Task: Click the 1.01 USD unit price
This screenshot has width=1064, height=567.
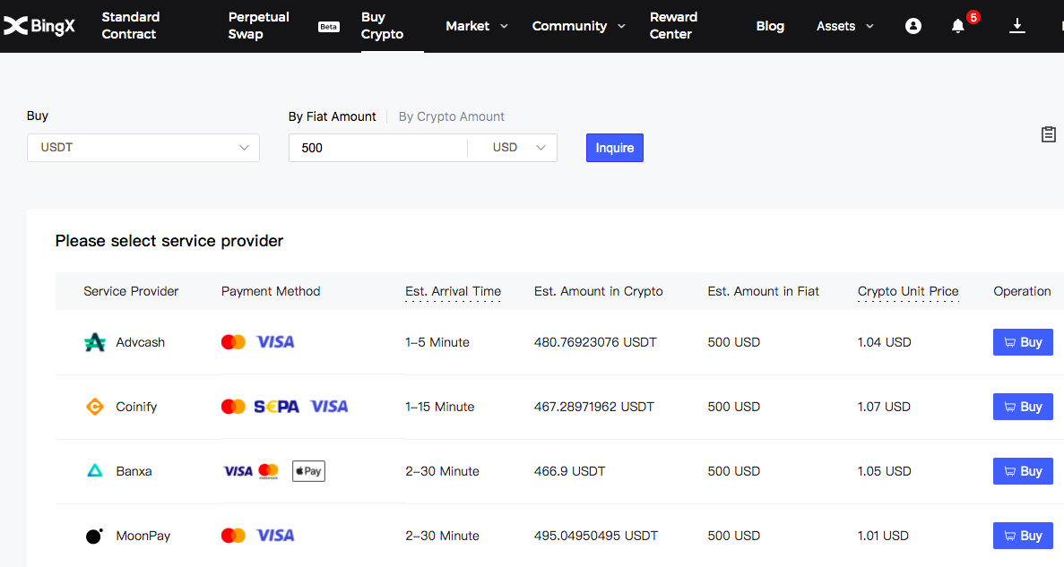Action: [883, 536]
